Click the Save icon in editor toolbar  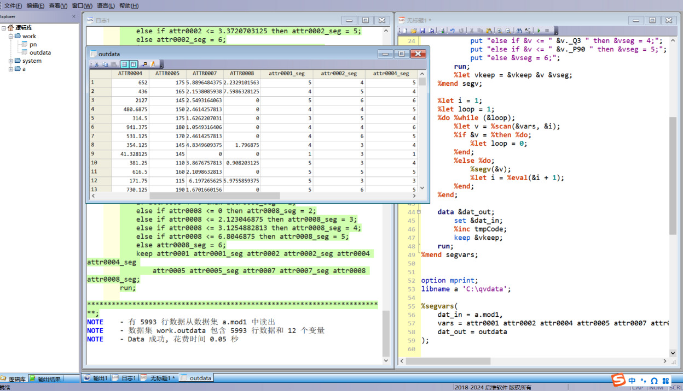pos(422,31)
